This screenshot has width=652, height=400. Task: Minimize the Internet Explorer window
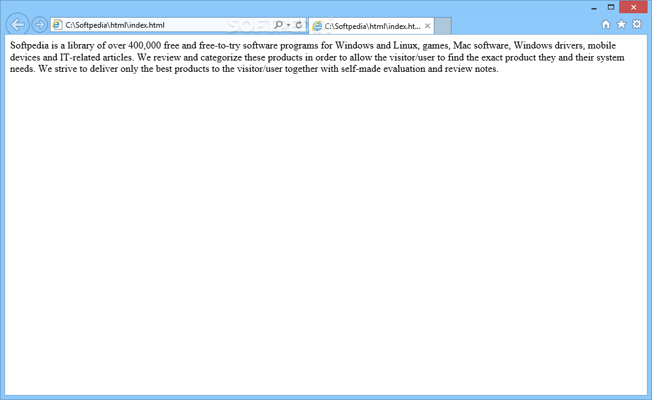[594, 8]
